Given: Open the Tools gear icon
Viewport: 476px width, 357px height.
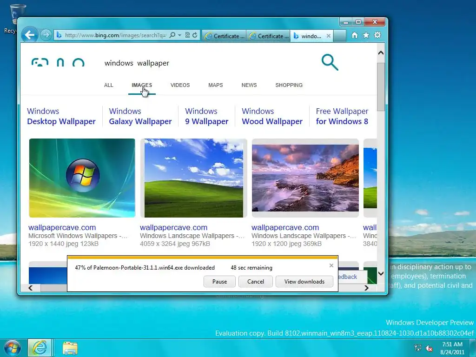Looking at the screenshot, I should (x=377, y=35).
